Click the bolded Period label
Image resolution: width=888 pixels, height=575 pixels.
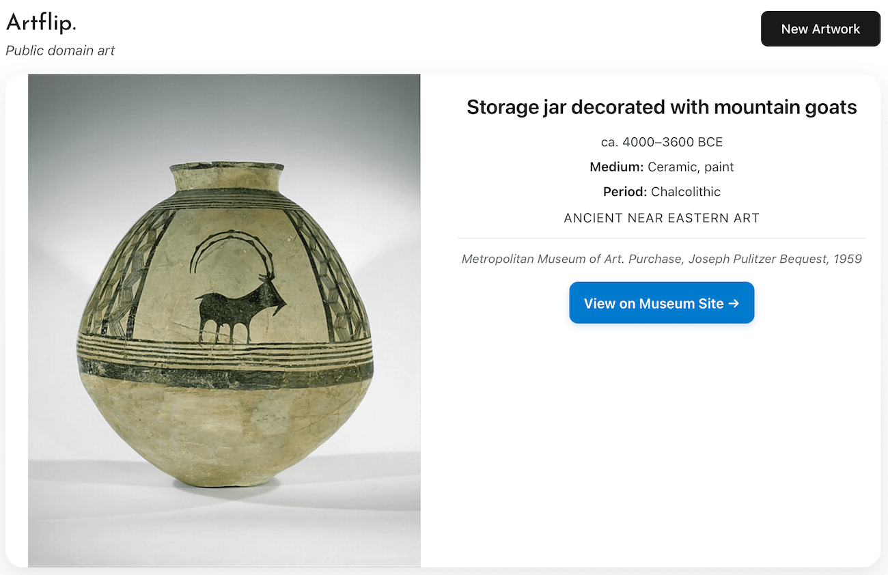pos(624,192)
